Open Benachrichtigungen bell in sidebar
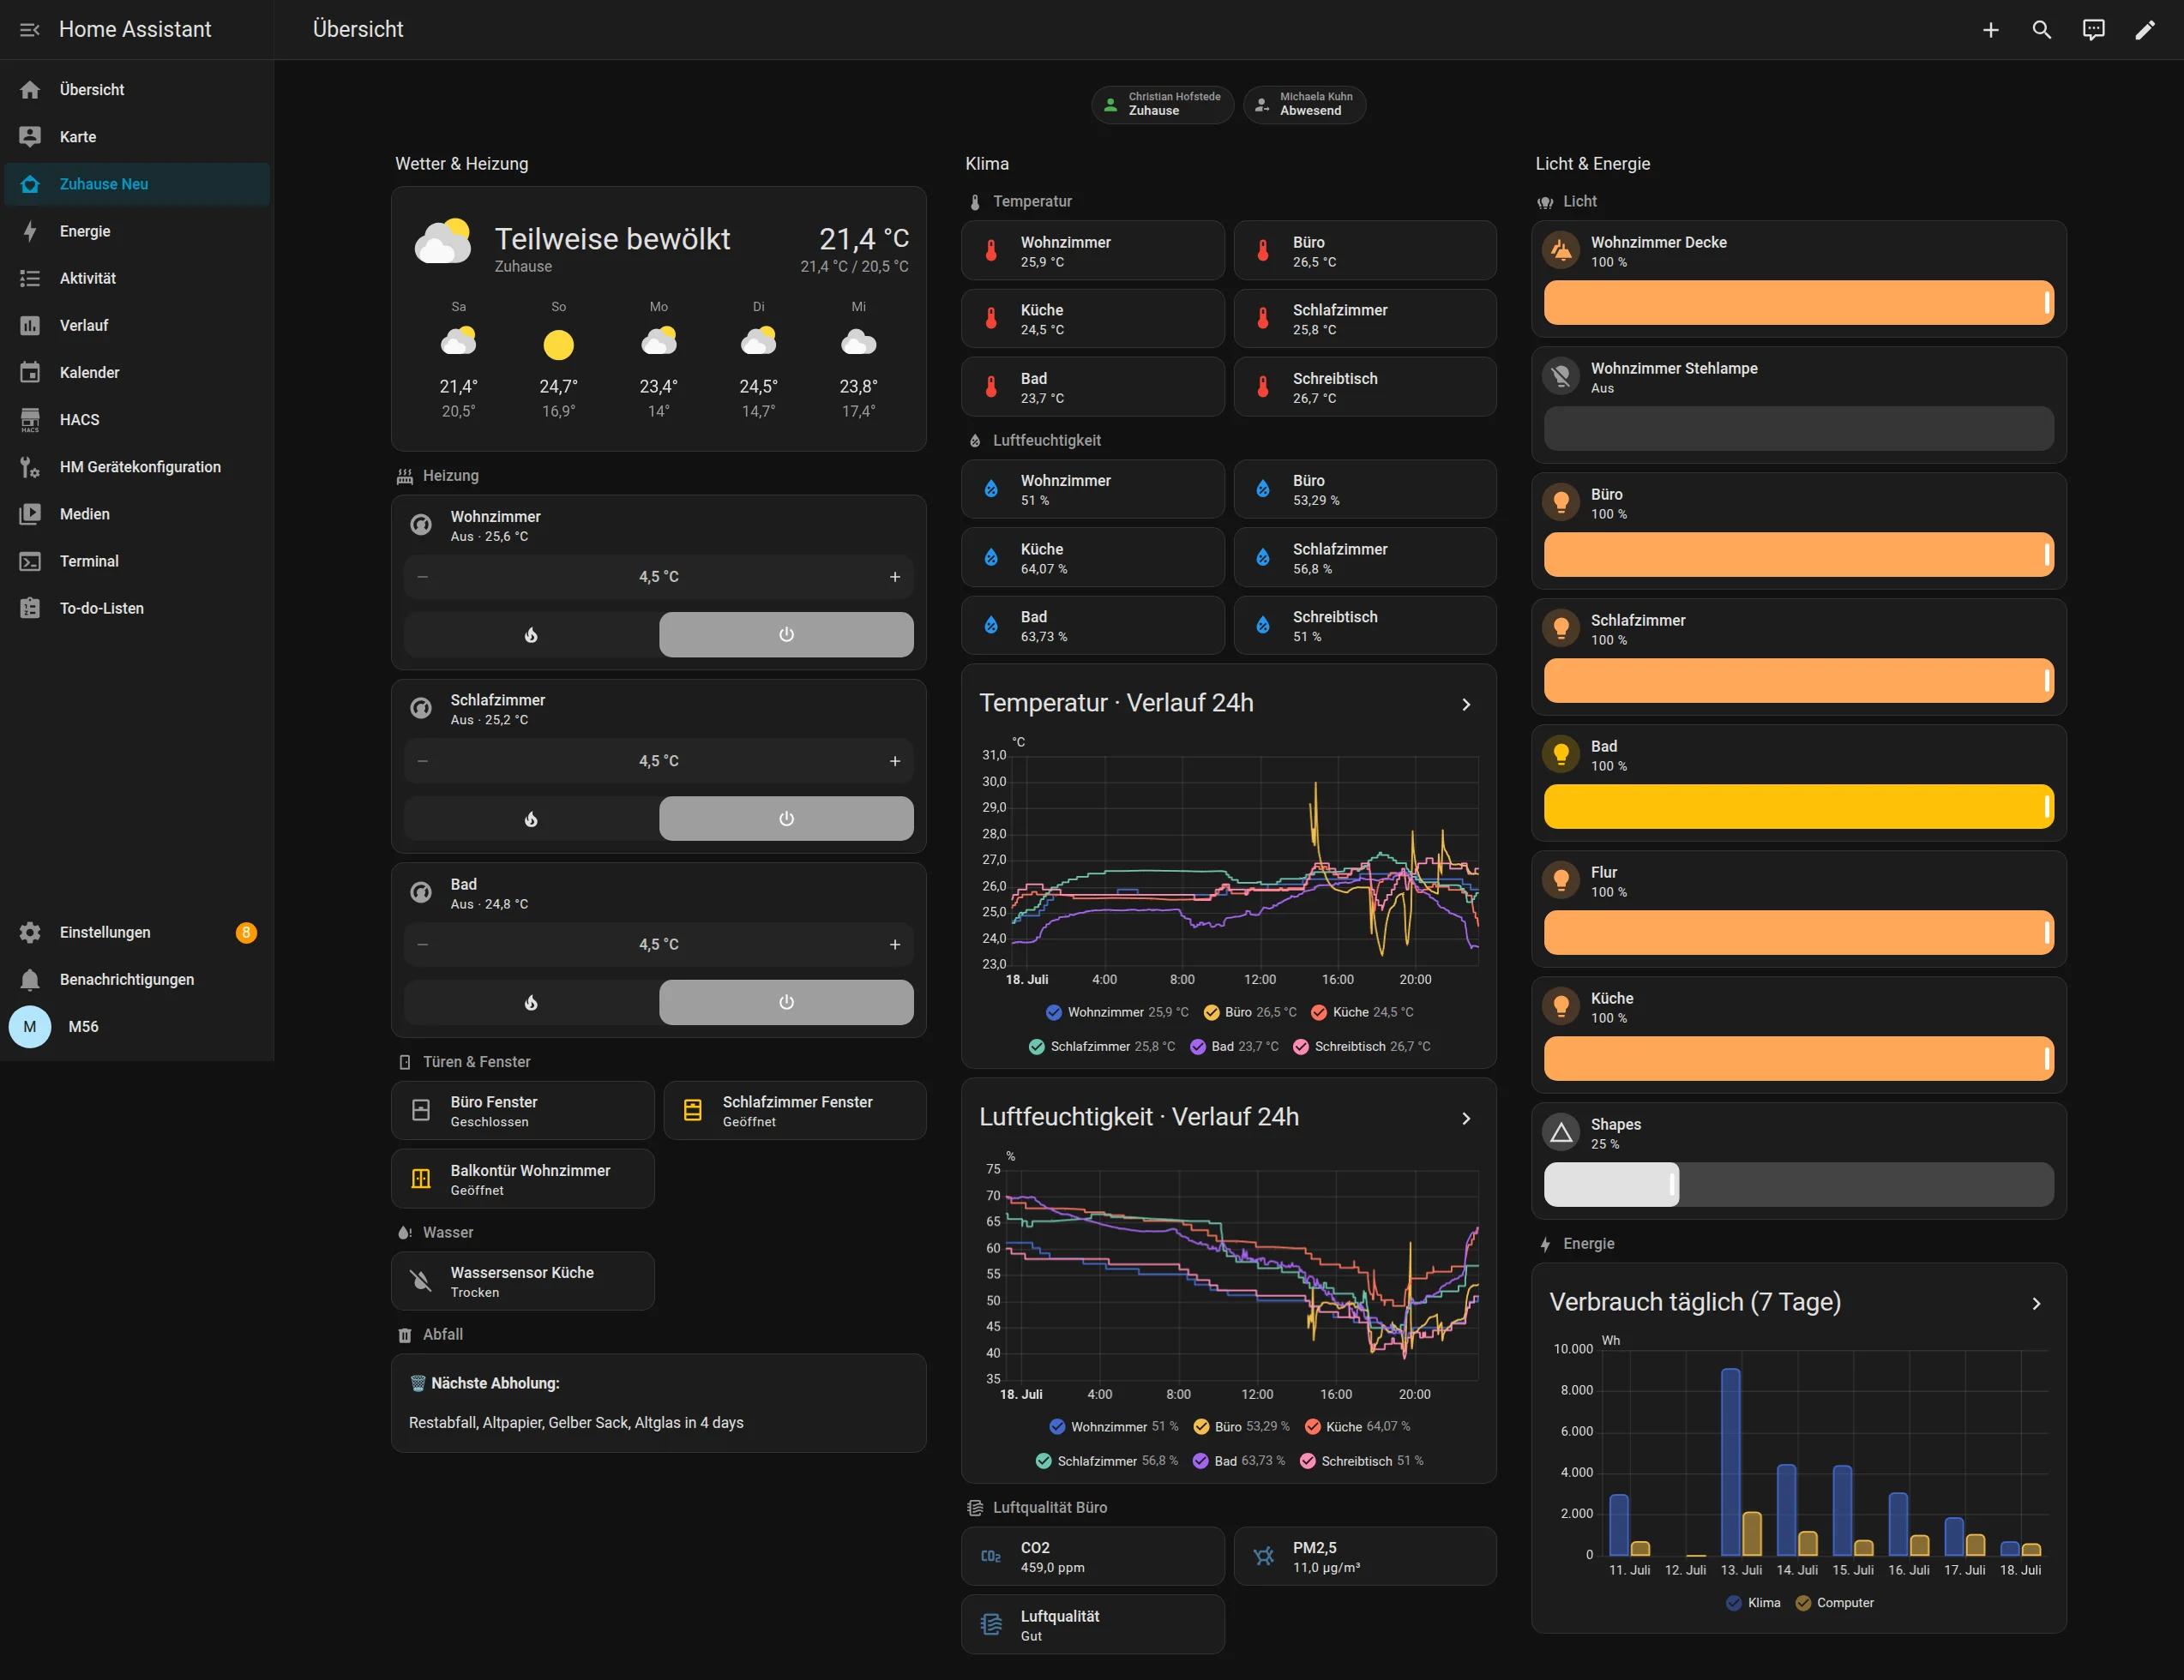Screen dimensions: 2184x1680 tap(30, 980)
